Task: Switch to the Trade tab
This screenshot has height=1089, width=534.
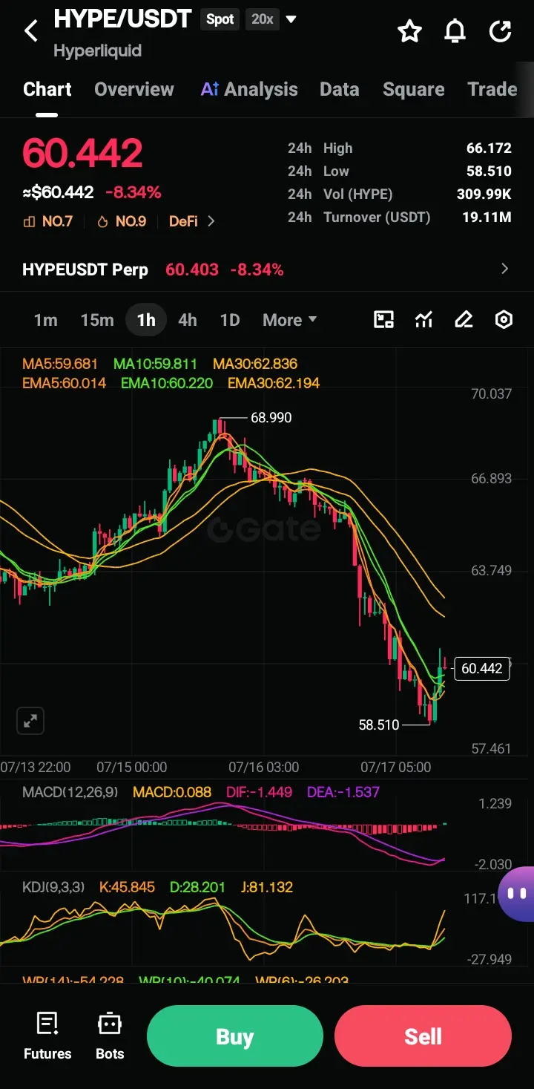Action: tap(492, 89)
